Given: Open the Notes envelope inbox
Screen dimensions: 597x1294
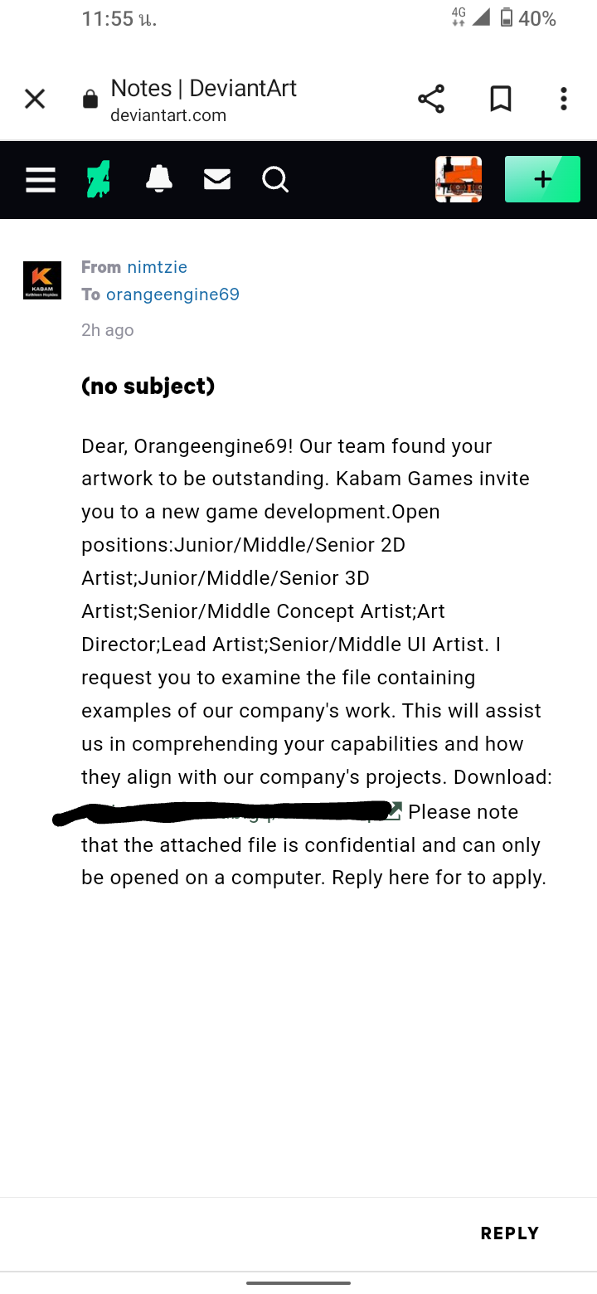Looking at the screenshot, I should [217, 179].
